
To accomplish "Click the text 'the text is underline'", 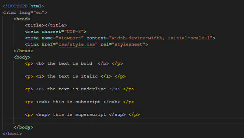I will coord(77,89).
